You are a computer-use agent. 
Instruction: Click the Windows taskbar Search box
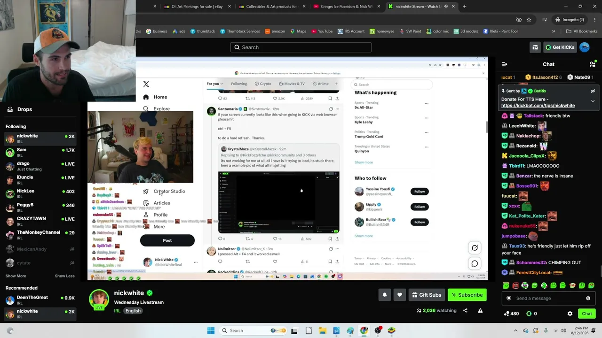point(252,330)
